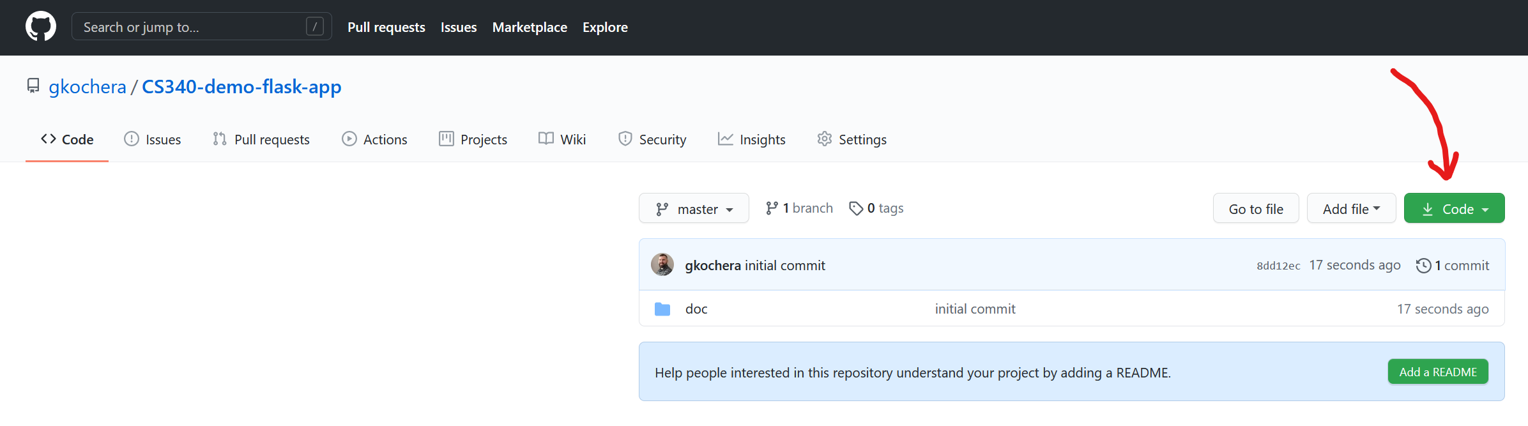The height and width of the screenshot is (426, 1528).
Task: Click the 8dd12ec commit hash link
Action: [x=1278, y=266]
